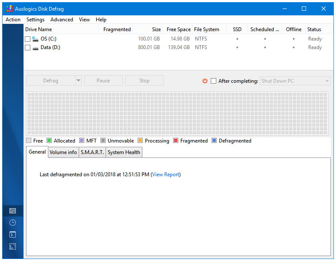
Task: Click the NTFS value in Data (D:) row
Action: [201, 47]
